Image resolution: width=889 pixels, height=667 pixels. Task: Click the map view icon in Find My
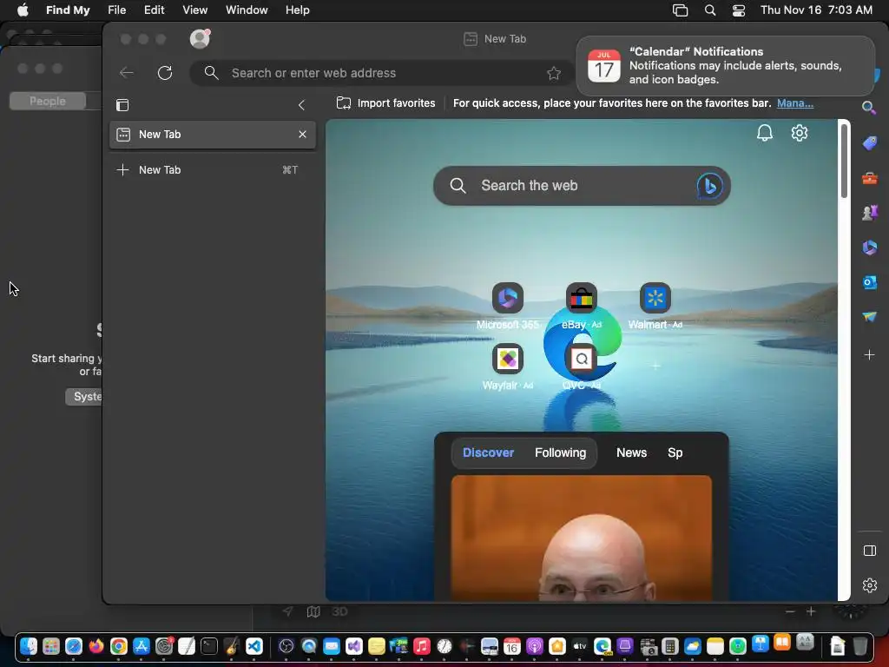point(313,611)
